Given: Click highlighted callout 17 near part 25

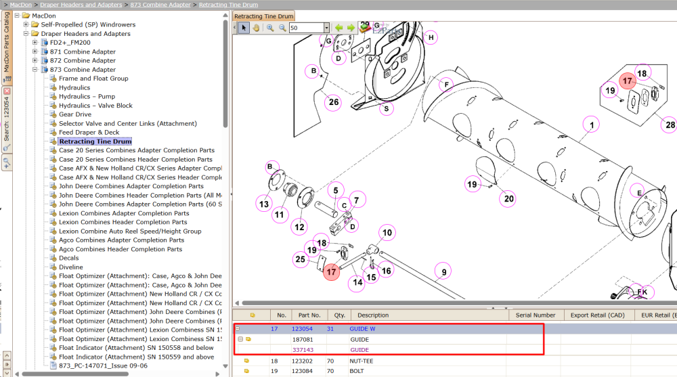Looking at the screenshot, I should 331,272.
